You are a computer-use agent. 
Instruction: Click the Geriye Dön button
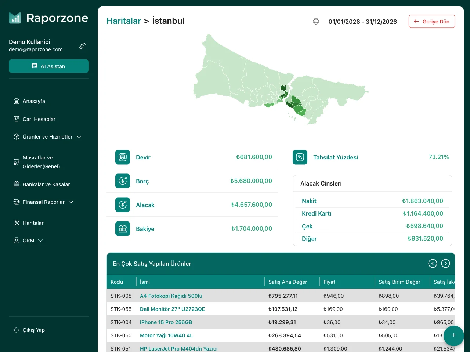click(432, 22)
